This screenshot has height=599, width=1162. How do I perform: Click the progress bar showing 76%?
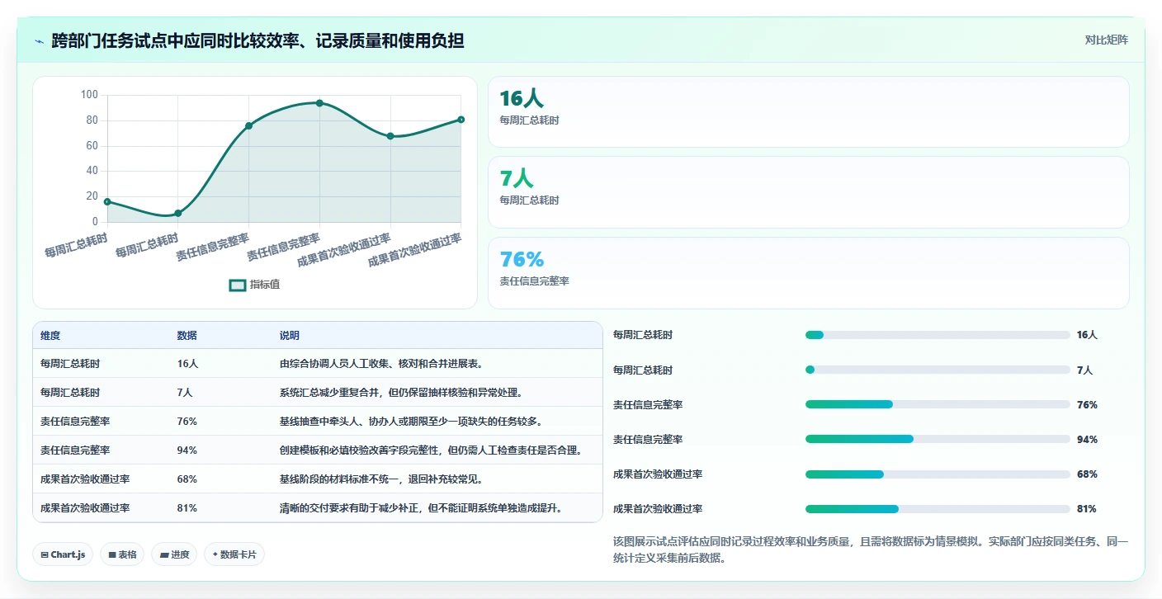[938, 404]
